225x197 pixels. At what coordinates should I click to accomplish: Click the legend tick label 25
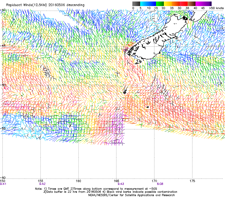tap(172, 8)
